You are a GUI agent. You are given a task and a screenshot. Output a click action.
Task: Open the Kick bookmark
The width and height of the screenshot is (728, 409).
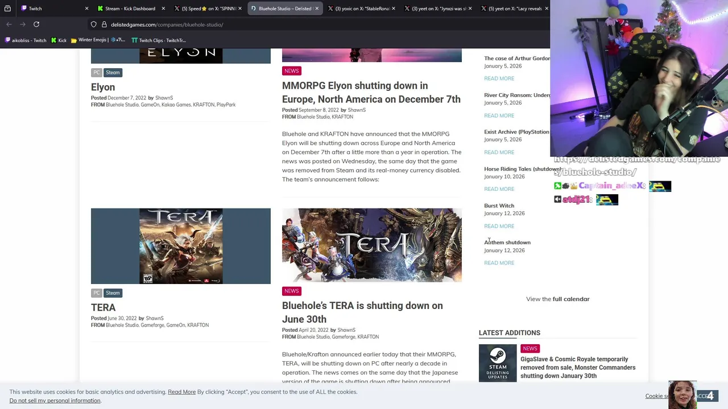(59, 40)
